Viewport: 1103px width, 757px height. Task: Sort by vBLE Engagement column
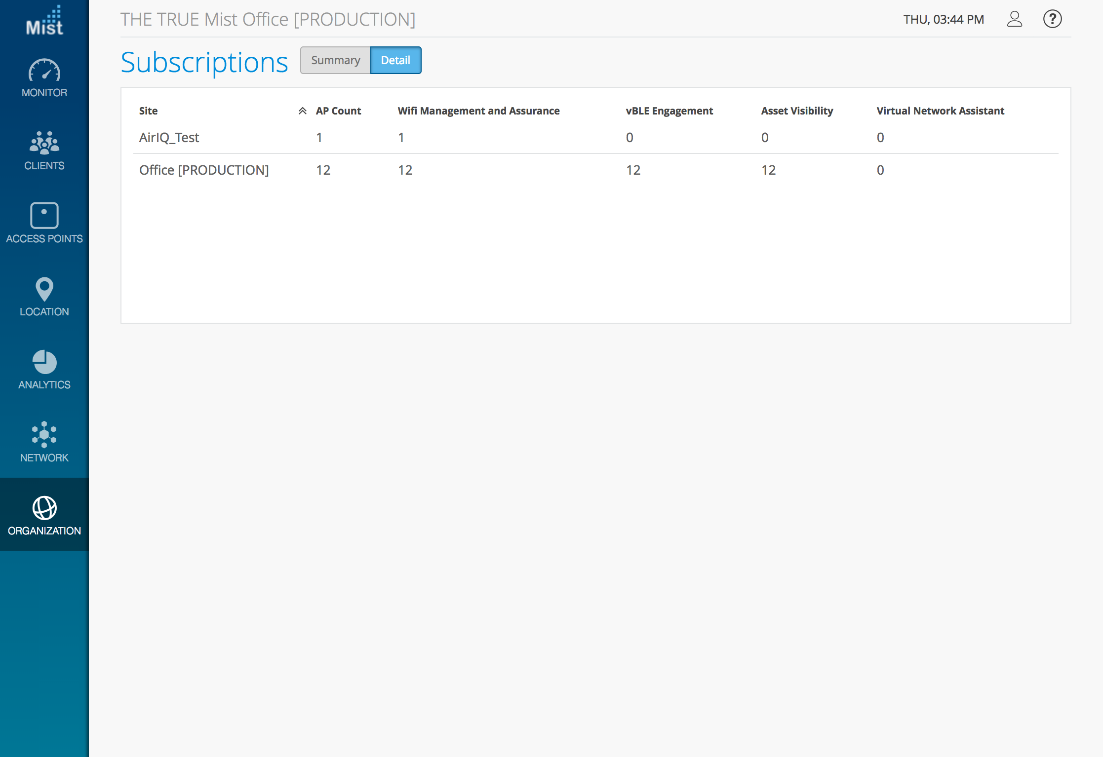(669, 111)
